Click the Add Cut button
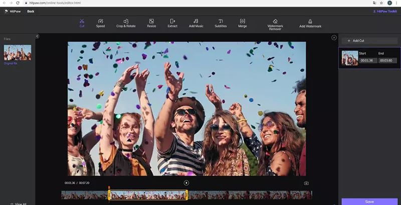Image resolution: width=401 pixels, height=205 pixels. coord(369,40)
